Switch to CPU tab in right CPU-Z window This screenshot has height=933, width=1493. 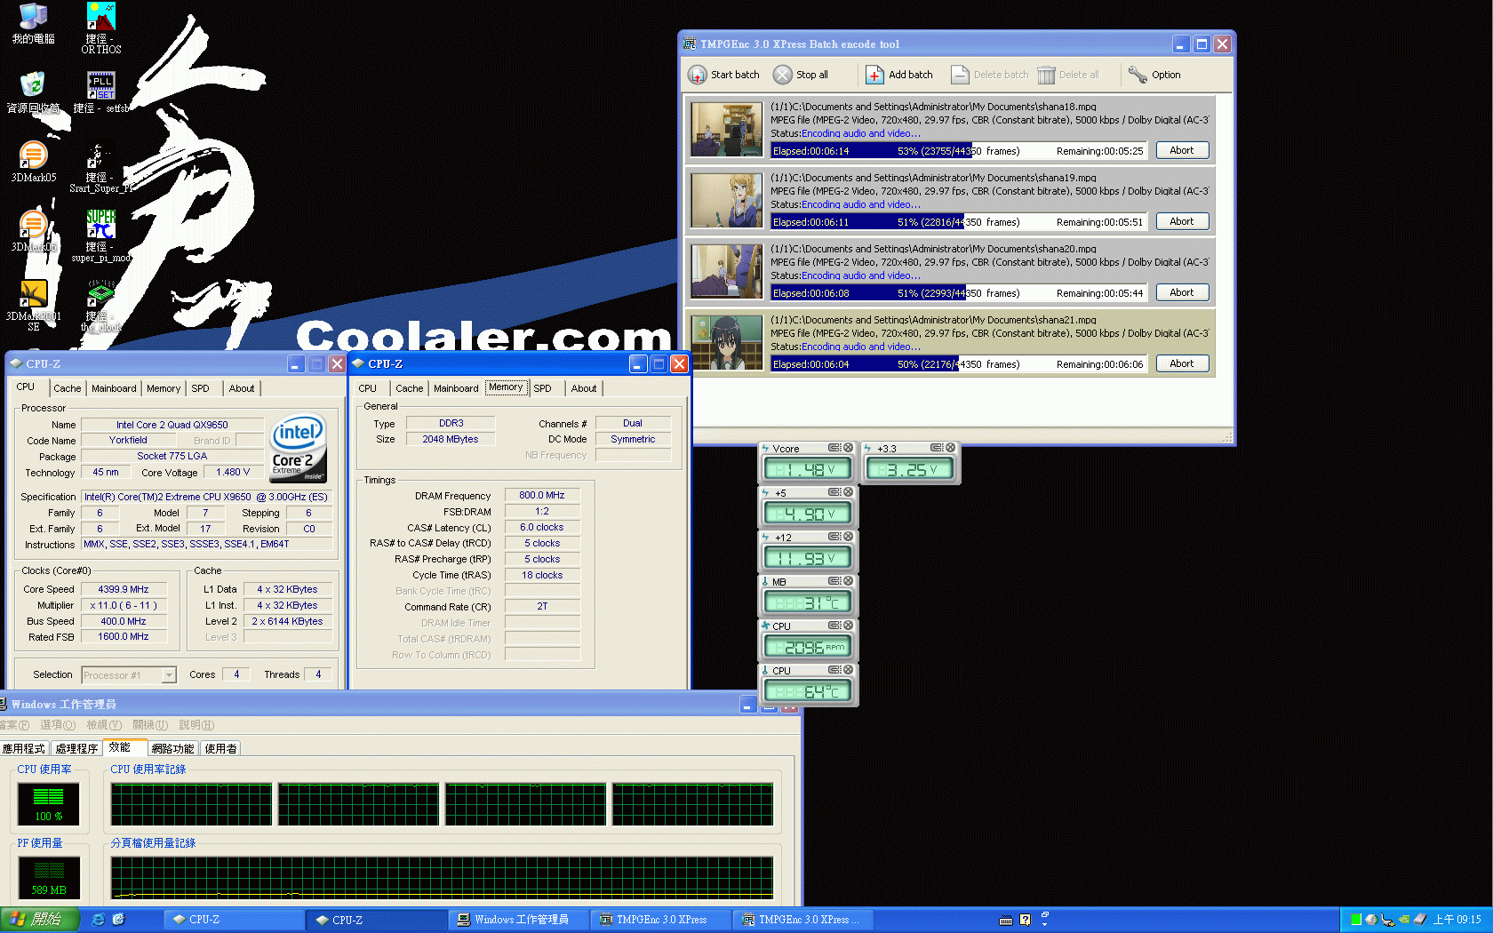tap(368, 388)
